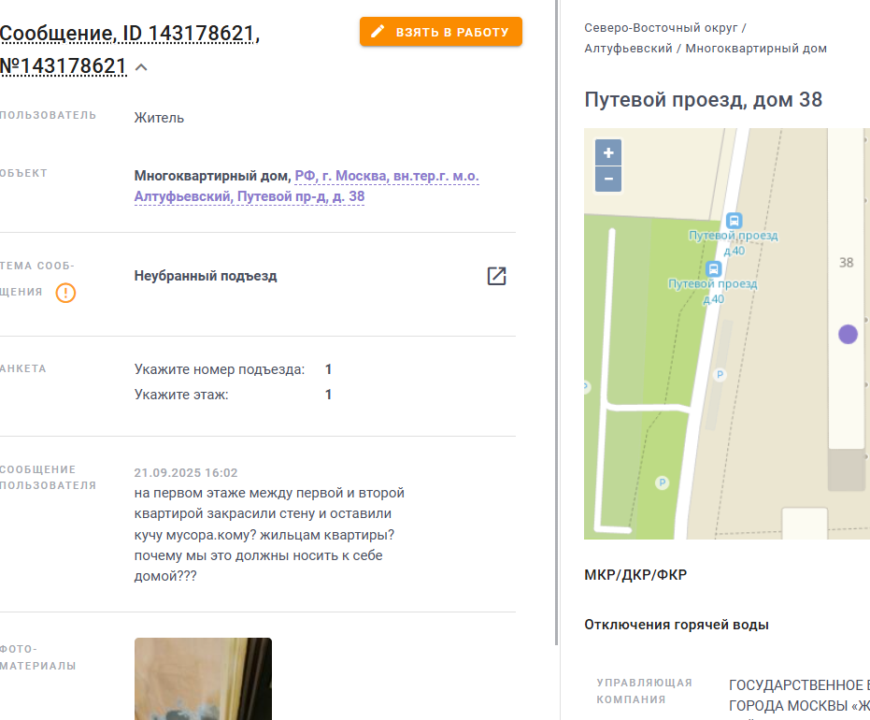Select the purple location marker on the map

click(x=848, y=334)
